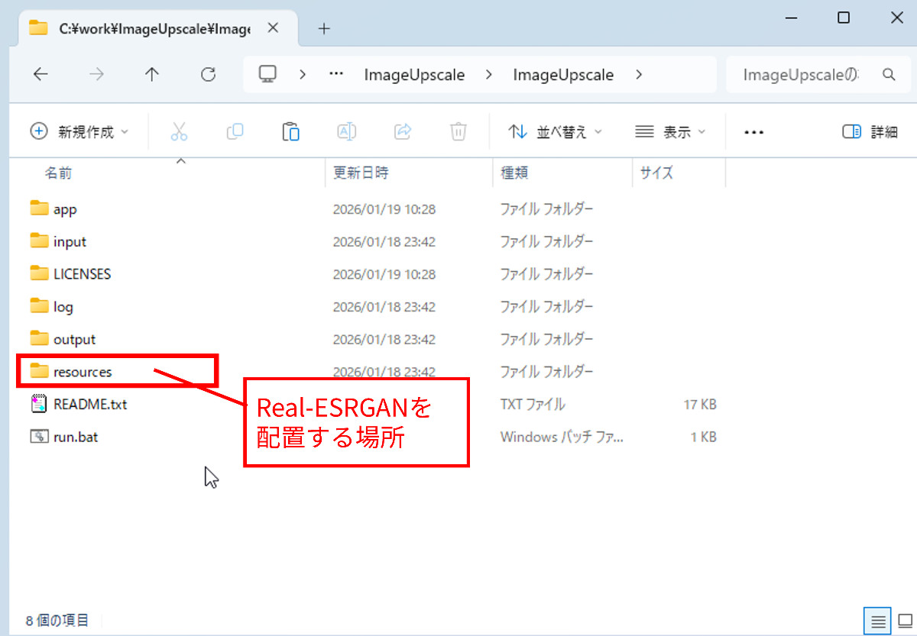917x636 pixels.
Task: Open the more options ellipsis menu
Action: [753, 132]
